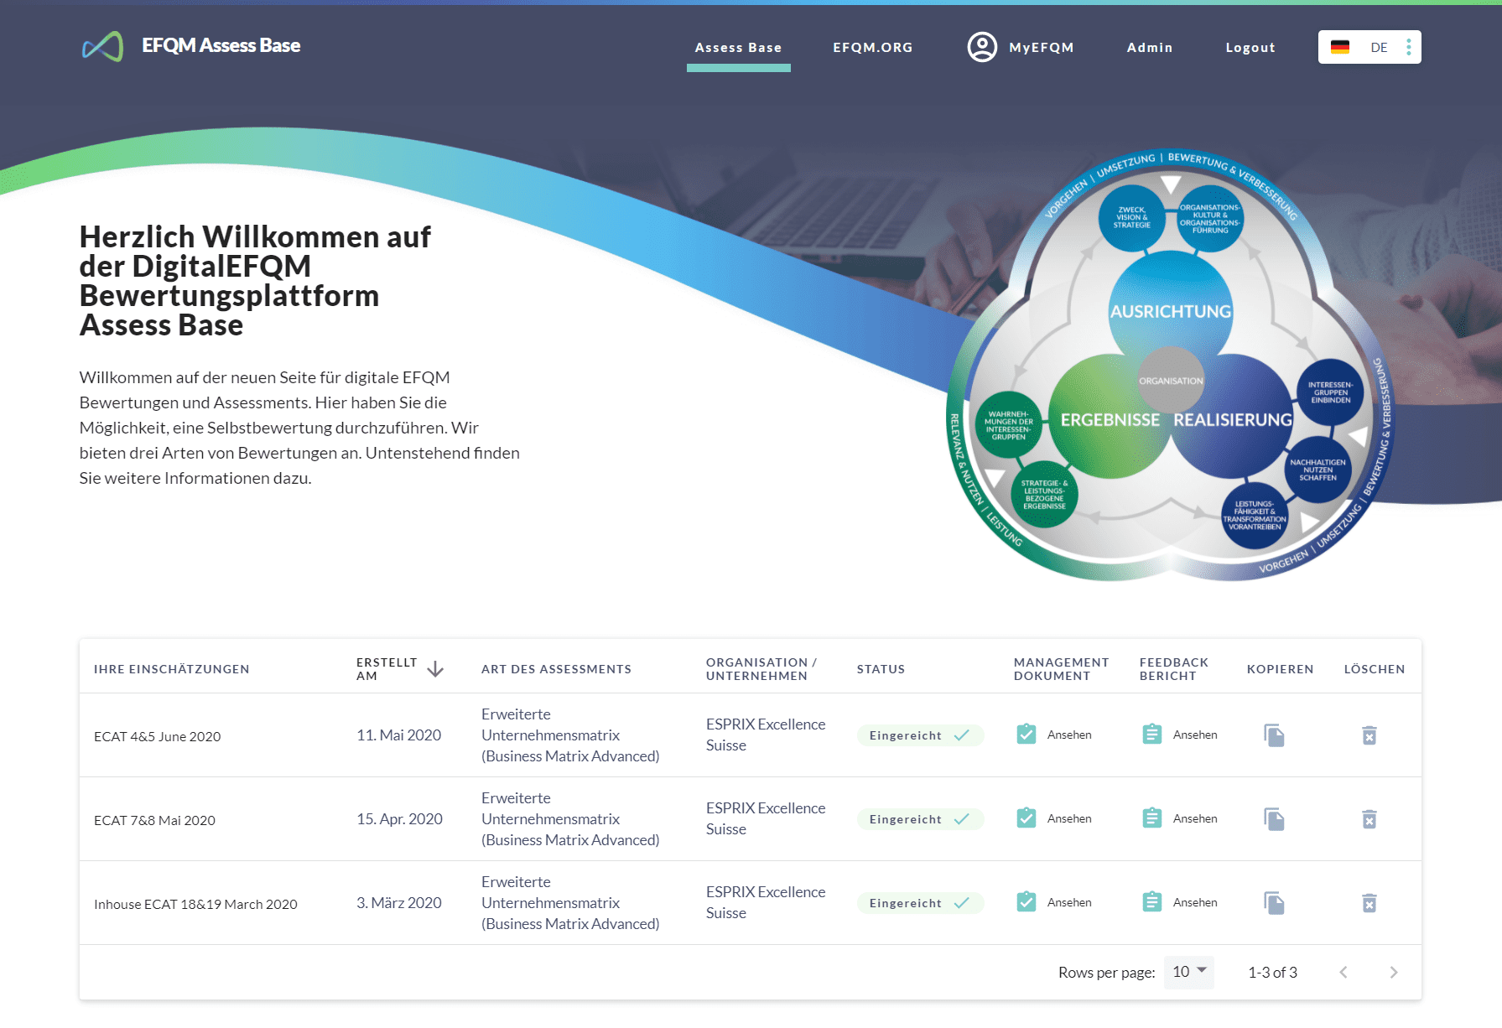Open the EFQM.ORG menu item

click(x=872, y=48)
